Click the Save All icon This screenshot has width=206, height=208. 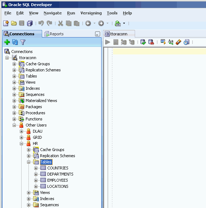coord(30,23)
